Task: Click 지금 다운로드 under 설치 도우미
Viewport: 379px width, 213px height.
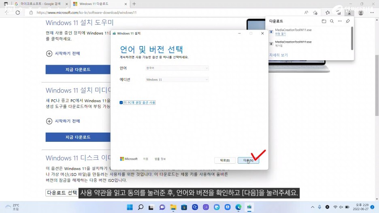Action: (78, 70)
